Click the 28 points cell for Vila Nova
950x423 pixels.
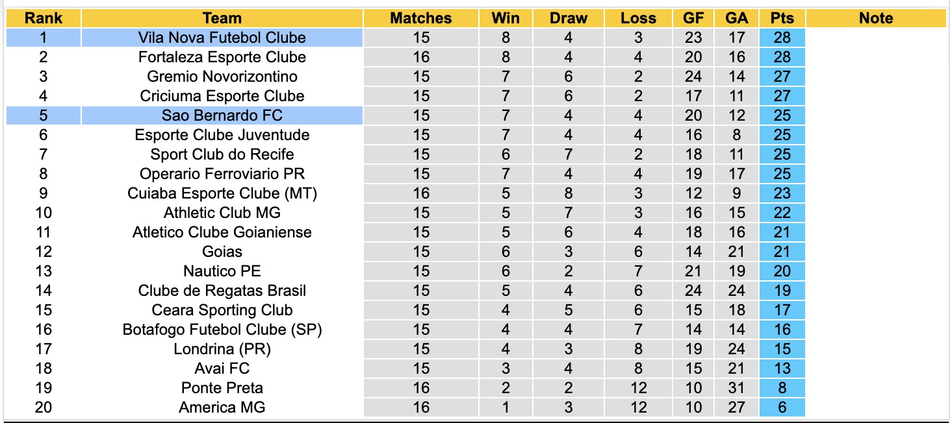click(x=782, y=38)
